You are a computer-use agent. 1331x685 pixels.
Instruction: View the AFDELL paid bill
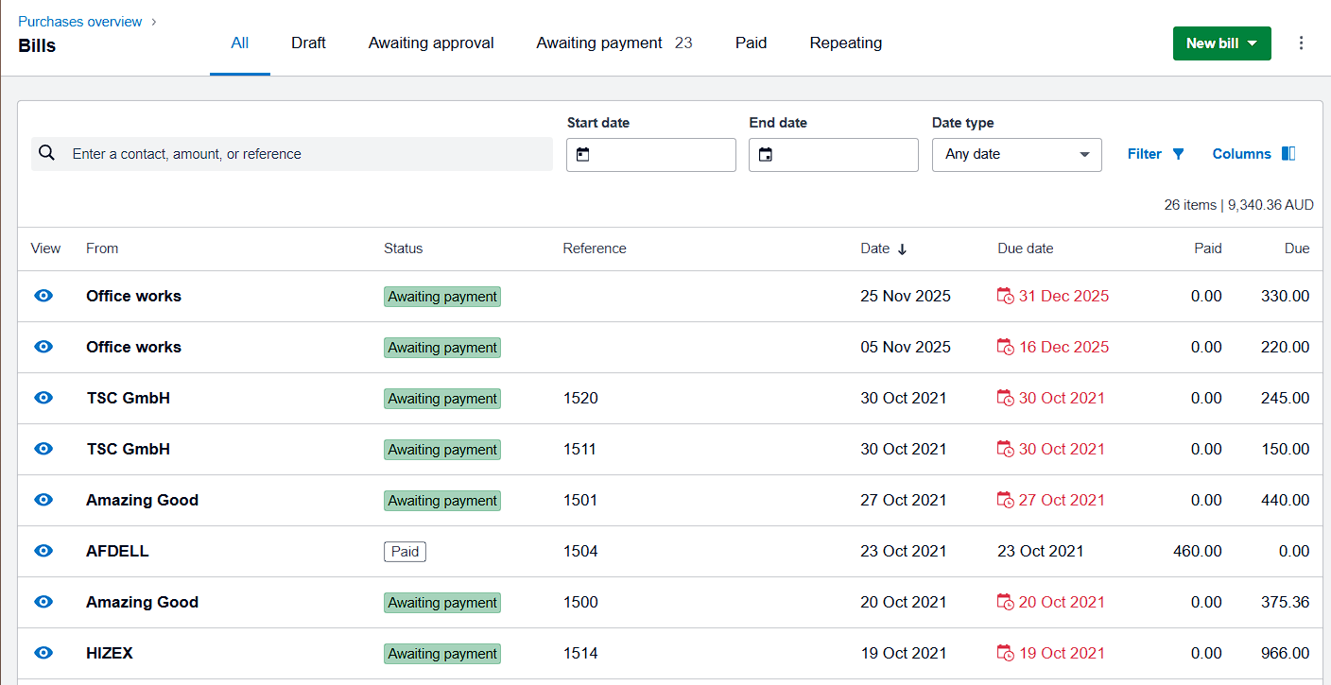(x=43, y=551)
